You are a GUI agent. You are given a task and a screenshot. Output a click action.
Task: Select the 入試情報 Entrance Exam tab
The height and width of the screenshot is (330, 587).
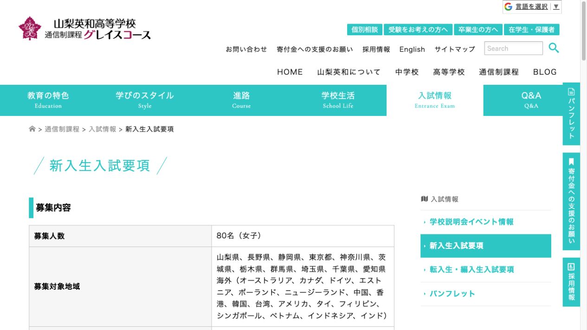(x=435, y=100)
